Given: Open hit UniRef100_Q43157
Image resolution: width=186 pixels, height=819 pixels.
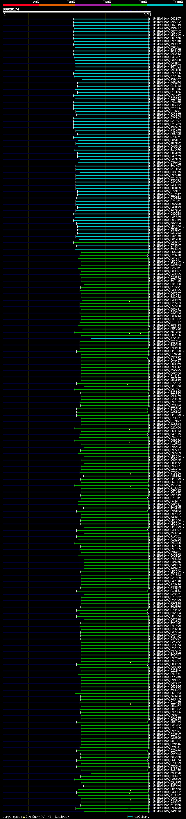Looking at the screenshot, I should pyautogui.click(x=167, y=19).
